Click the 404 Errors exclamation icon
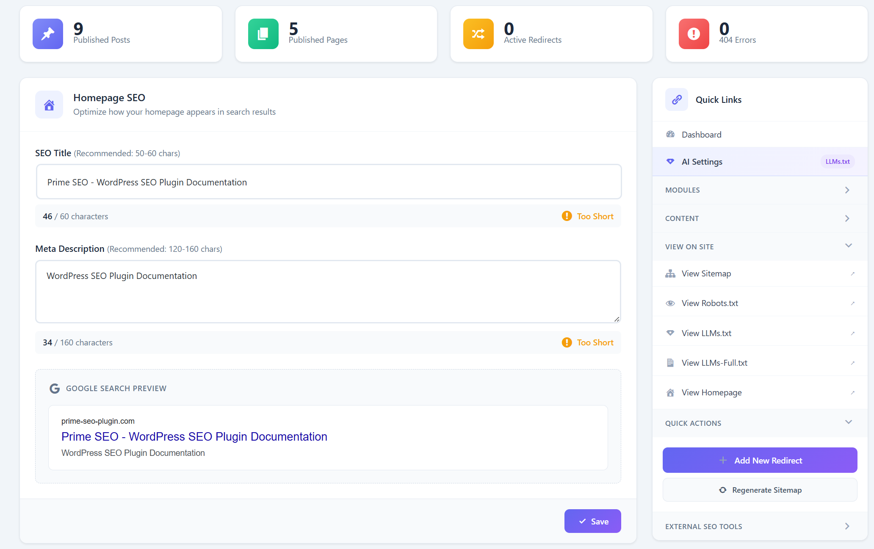This screenshot has height=549, width=874. [x=694, y=34]
